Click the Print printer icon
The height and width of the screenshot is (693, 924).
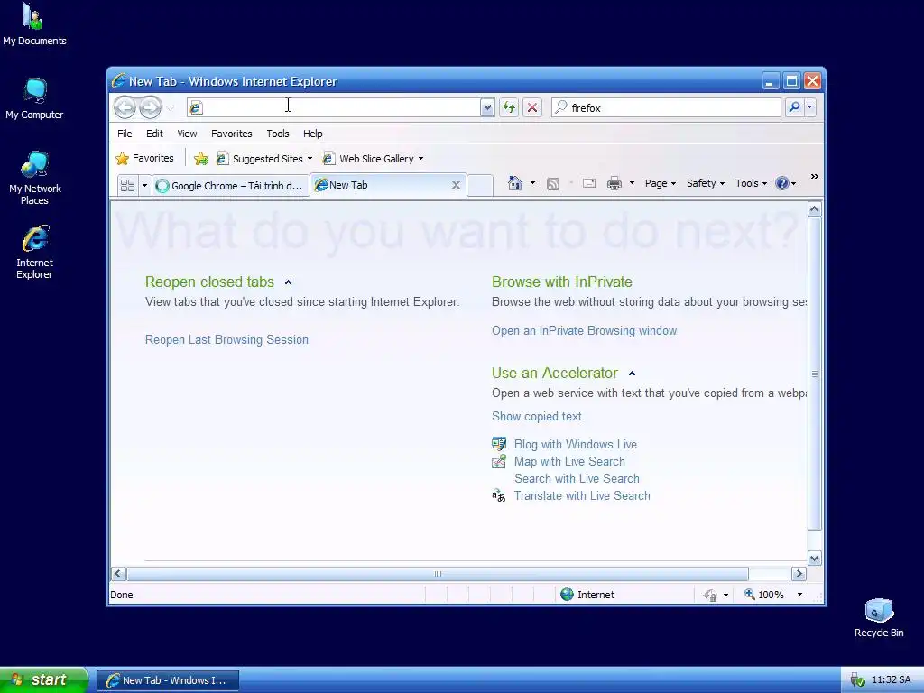pyautogui.click(x=614, y=184)
